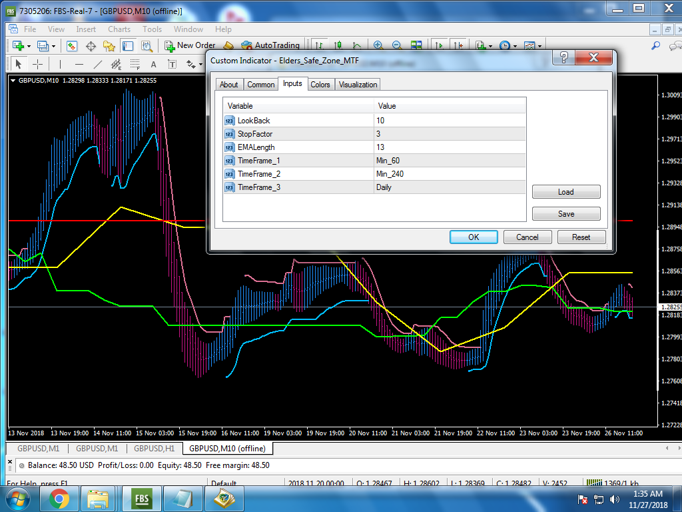Toggle chart Auto Scroll icon
The width and height of the screenshot is (682, 512).
coord(440,46)
